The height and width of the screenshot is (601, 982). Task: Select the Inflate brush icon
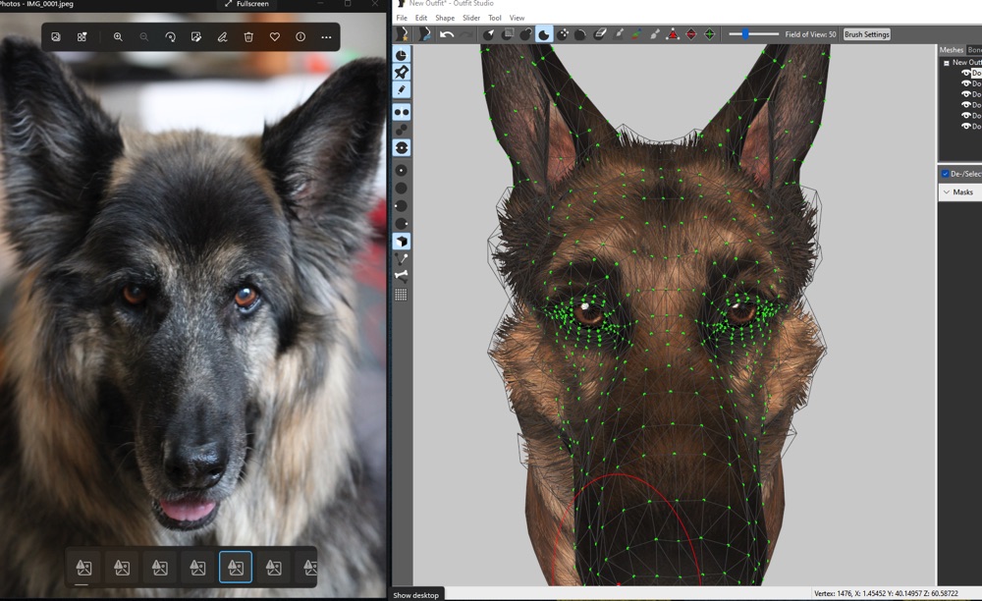pyautogui.click(x=524, y=34)
